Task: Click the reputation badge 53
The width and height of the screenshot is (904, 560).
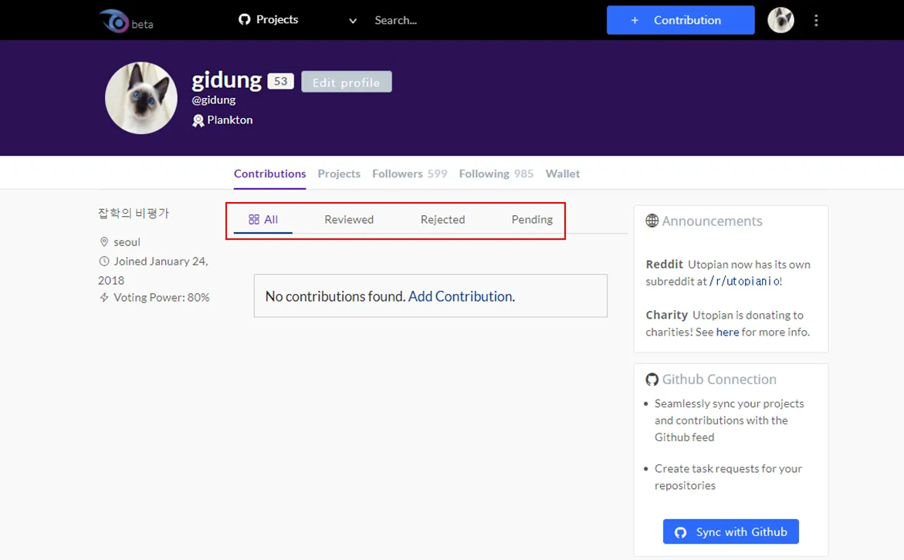Action: [281, 81]
